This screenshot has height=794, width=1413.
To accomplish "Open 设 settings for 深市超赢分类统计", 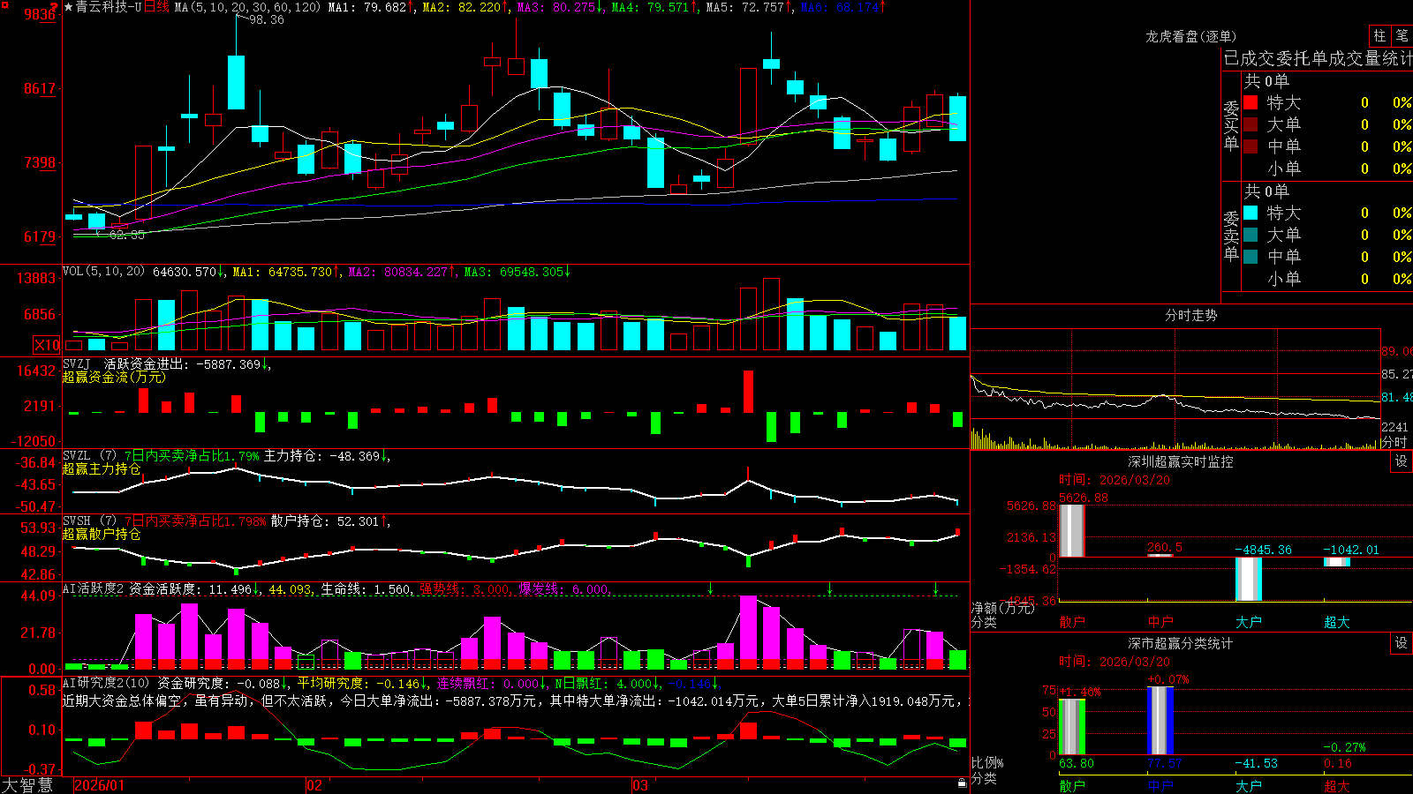I will 1402,643.
